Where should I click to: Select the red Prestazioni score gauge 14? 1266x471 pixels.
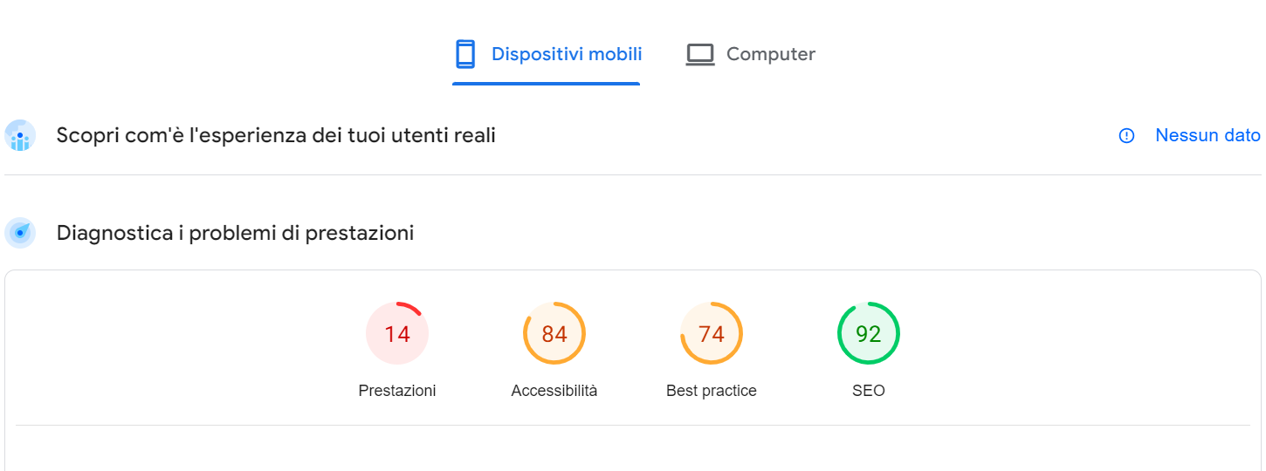(x=397, y=333)
